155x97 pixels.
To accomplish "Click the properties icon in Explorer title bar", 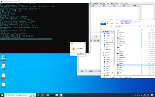I will pos(105,21).
